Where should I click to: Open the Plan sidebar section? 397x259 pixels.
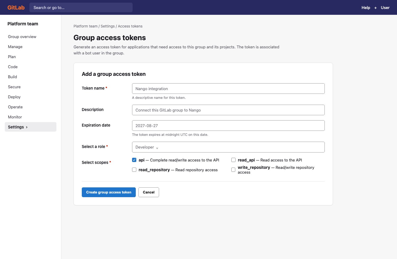tap(30, 57)
